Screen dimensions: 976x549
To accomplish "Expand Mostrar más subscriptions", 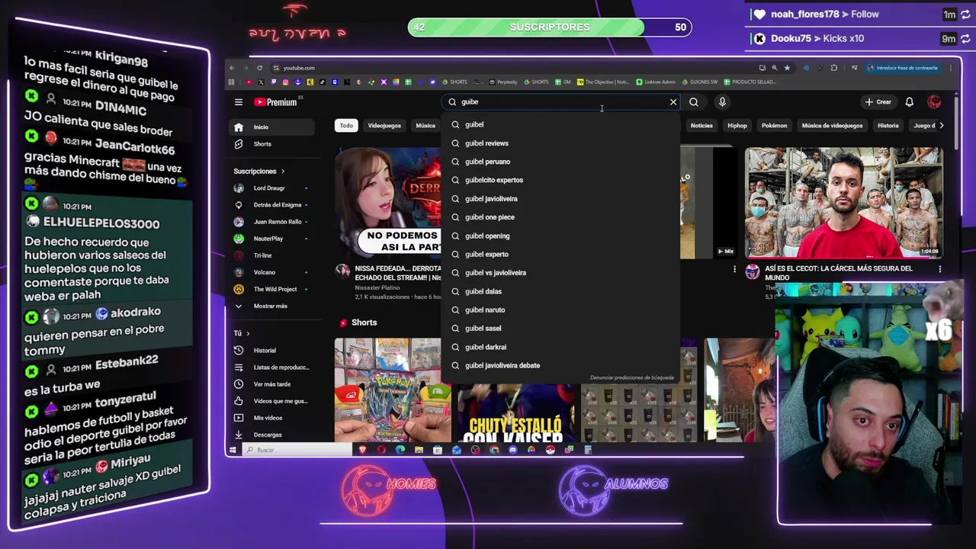I will point(273,306).
